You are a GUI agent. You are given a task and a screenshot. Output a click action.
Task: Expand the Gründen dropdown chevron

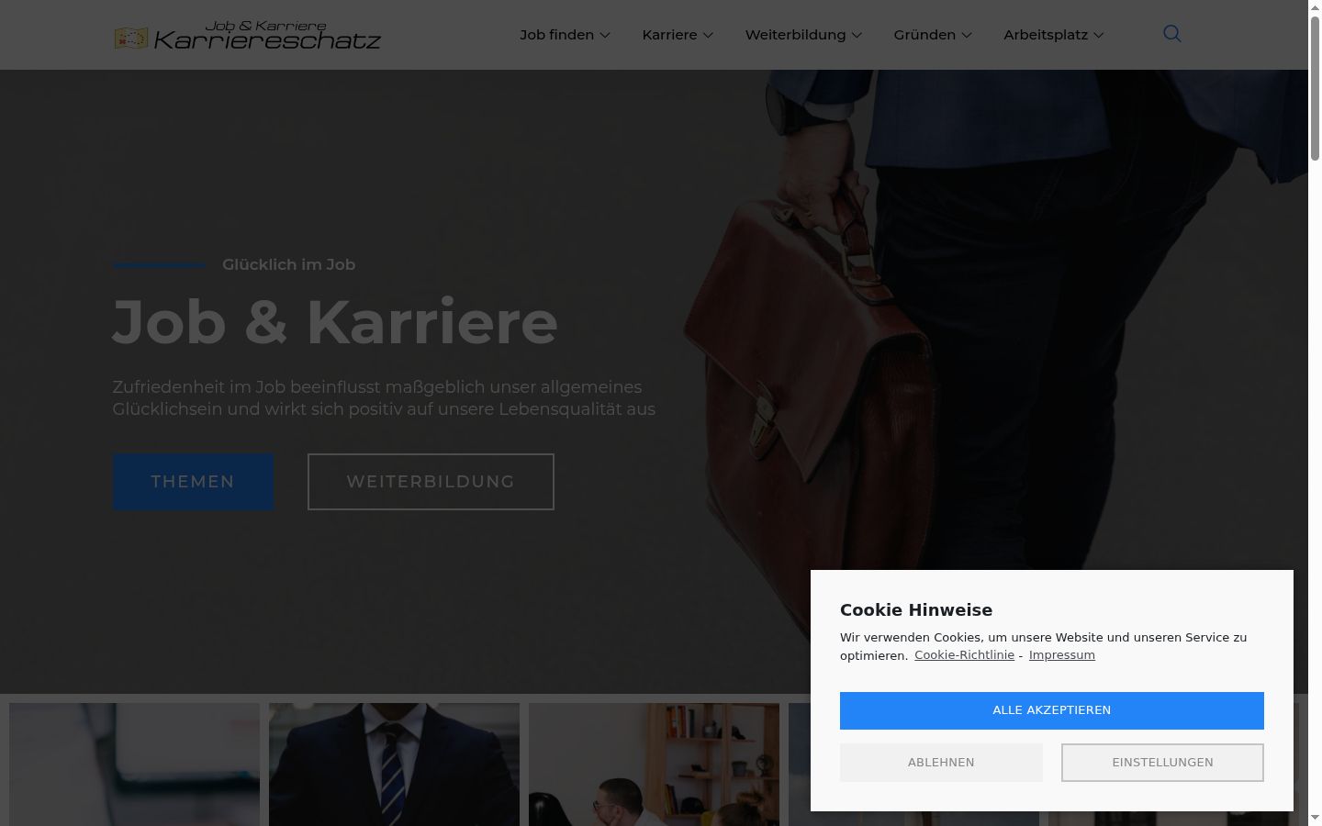(967, 35)
